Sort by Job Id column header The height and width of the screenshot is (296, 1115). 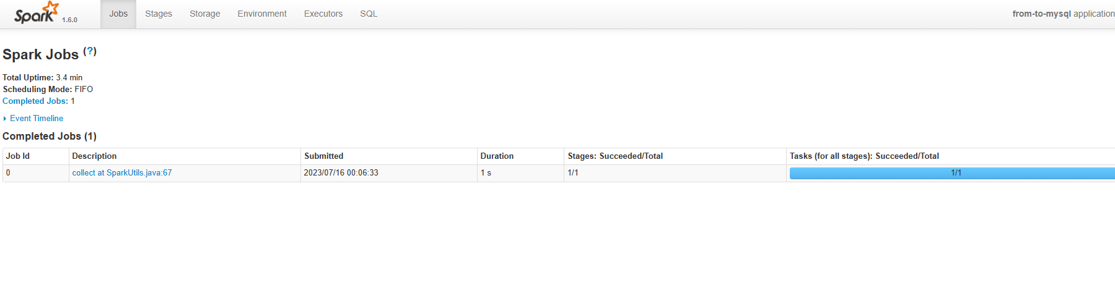[18, 156]
